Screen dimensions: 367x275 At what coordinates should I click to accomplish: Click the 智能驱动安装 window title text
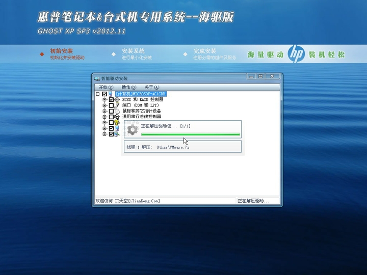[115, 78]
